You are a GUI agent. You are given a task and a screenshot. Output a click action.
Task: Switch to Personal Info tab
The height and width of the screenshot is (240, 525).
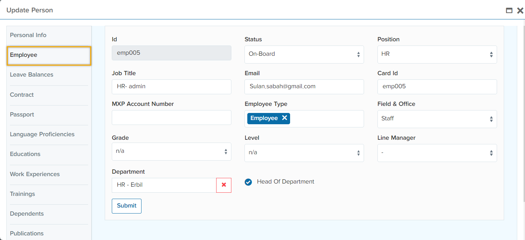28,35
